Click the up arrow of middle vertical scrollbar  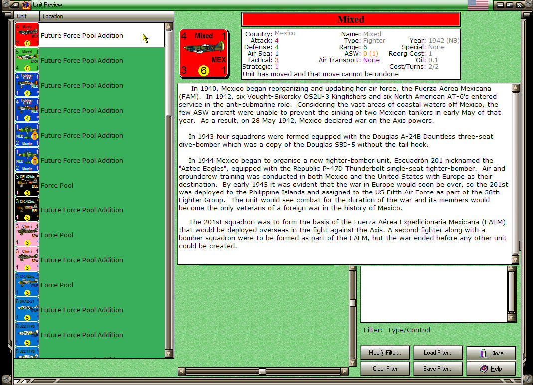(353, 269)
